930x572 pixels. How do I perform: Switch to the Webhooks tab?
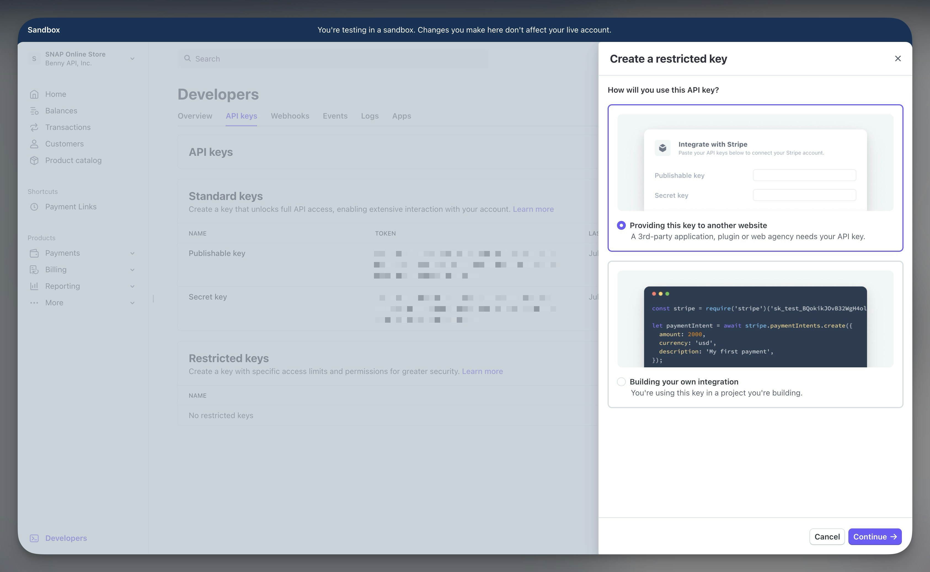click(290, 116)
